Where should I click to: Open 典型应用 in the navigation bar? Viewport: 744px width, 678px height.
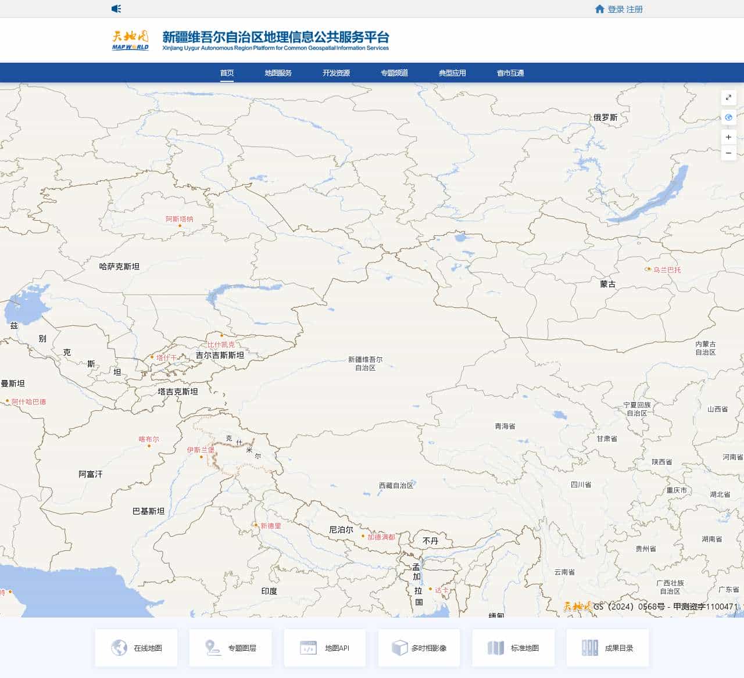point(452,73)
